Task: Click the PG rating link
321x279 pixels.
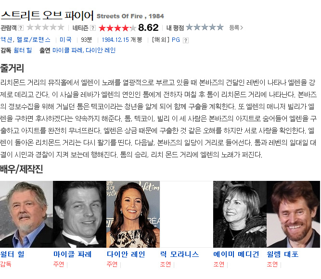Action: click(176, 40)
